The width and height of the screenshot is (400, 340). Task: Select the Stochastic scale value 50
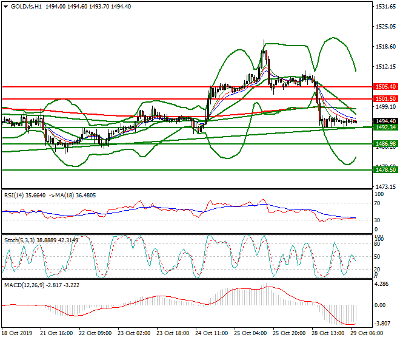[377, 257]
